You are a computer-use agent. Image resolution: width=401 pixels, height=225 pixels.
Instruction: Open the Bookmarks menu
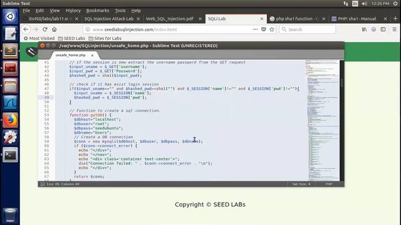98,11
